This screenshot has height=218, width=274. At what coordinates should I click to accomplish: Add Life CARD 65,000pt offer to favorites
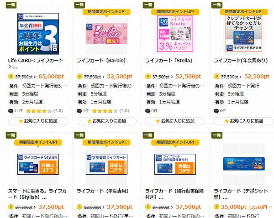[38, 121]
